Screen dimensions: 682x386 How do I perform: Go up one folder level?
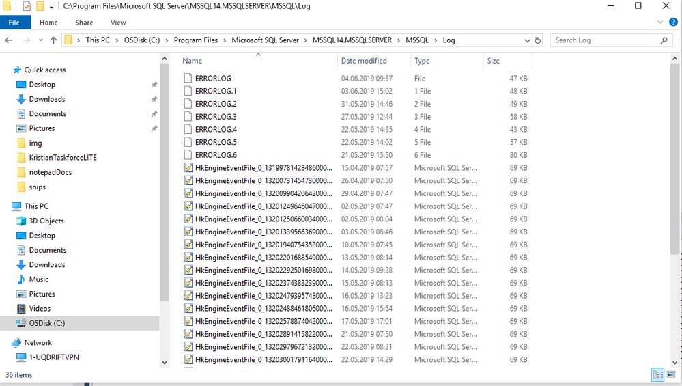click(x=53, y=40)
